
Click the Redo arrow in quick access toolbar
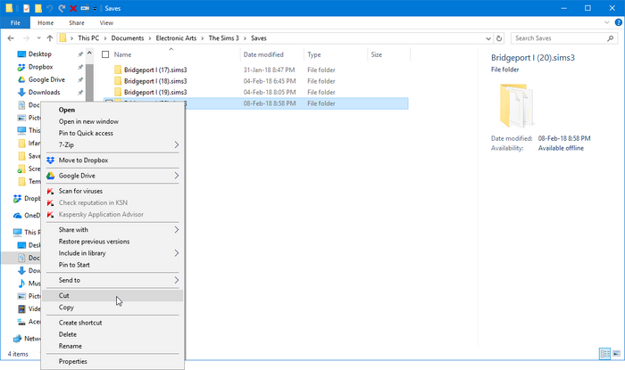point(62,8)
